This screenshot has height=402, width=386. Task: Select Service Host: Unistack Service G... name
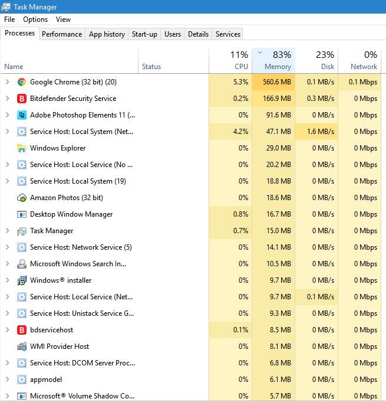82,313
